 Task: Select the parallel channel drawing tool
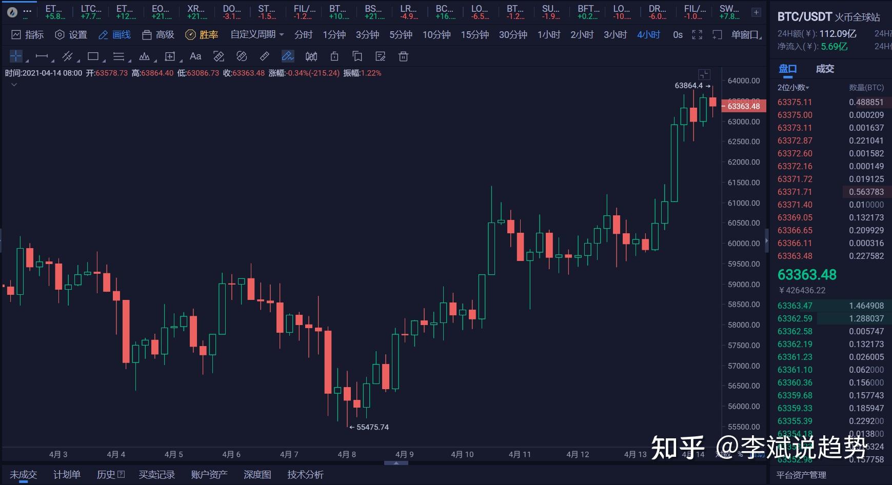pyautogui.click(x=67, y=56)
